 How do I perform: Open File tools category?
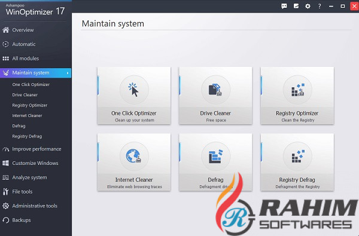[22, 192]
